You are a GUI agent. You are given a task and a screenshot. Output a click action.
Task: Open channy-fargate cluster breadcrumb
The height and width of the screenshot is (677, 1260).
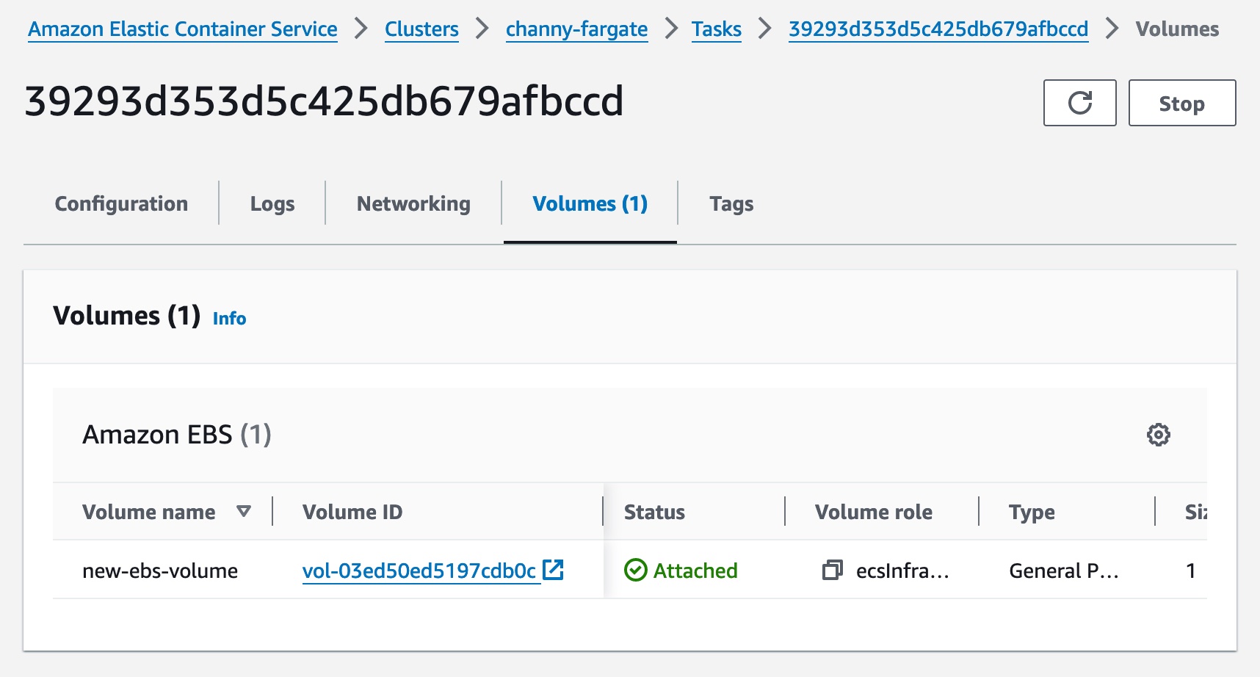[x=576, y=29]
